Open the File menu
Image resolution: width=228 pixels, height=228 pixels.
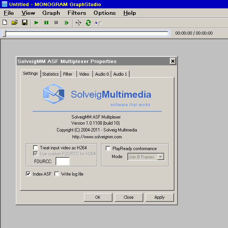tap(9, 13)
